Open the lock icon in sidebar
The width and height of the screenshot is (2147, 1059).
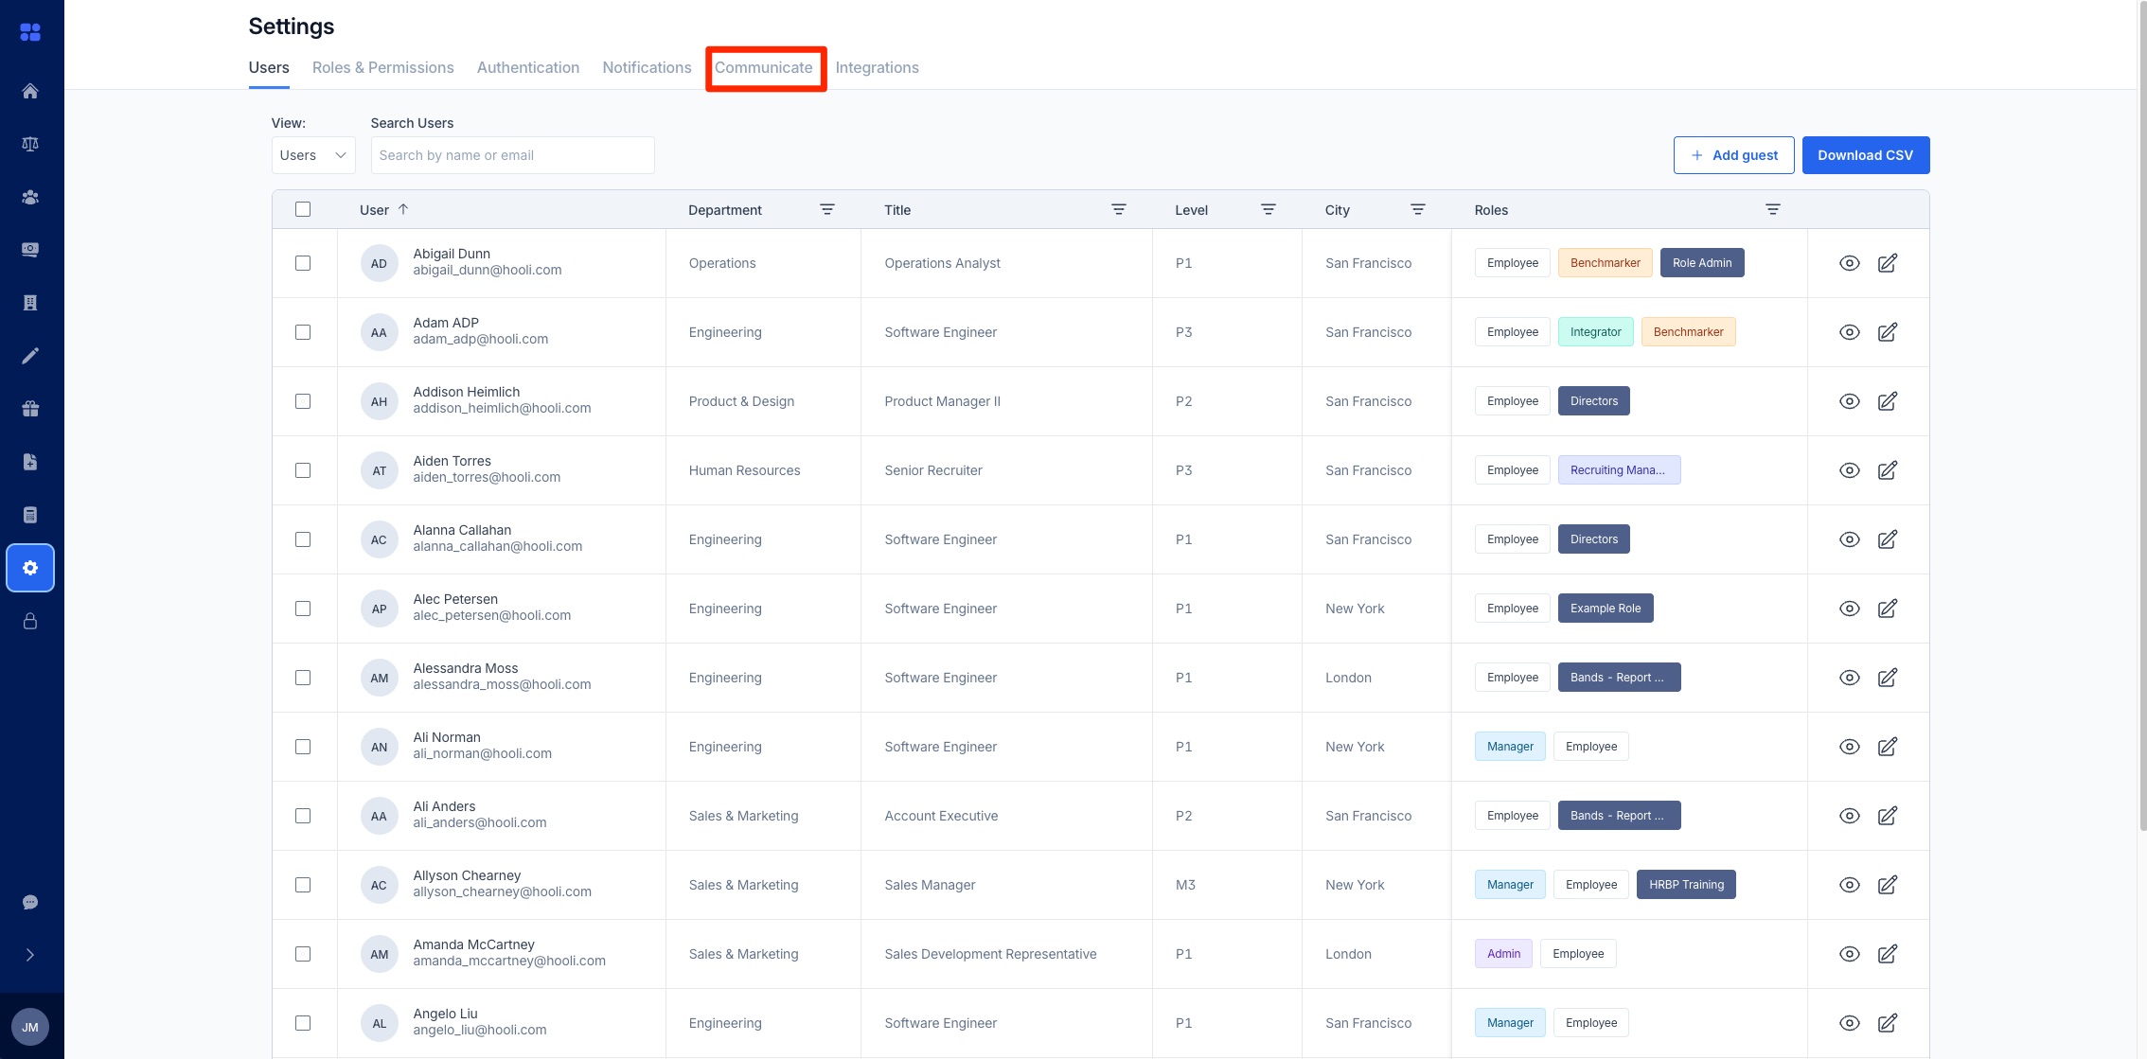point(30,621)
